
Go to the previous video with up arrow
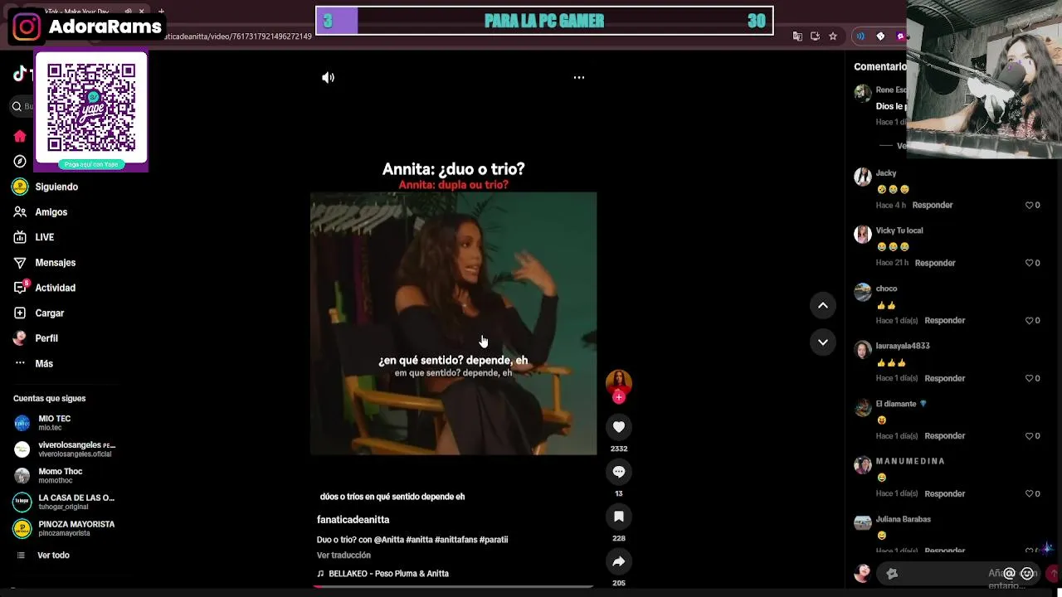tap(823, 305)
